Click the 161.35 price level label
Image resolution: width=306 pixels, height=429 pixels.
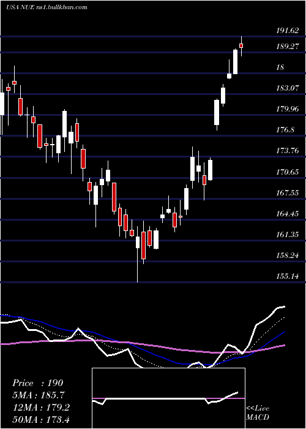click(x=287, y=235)
